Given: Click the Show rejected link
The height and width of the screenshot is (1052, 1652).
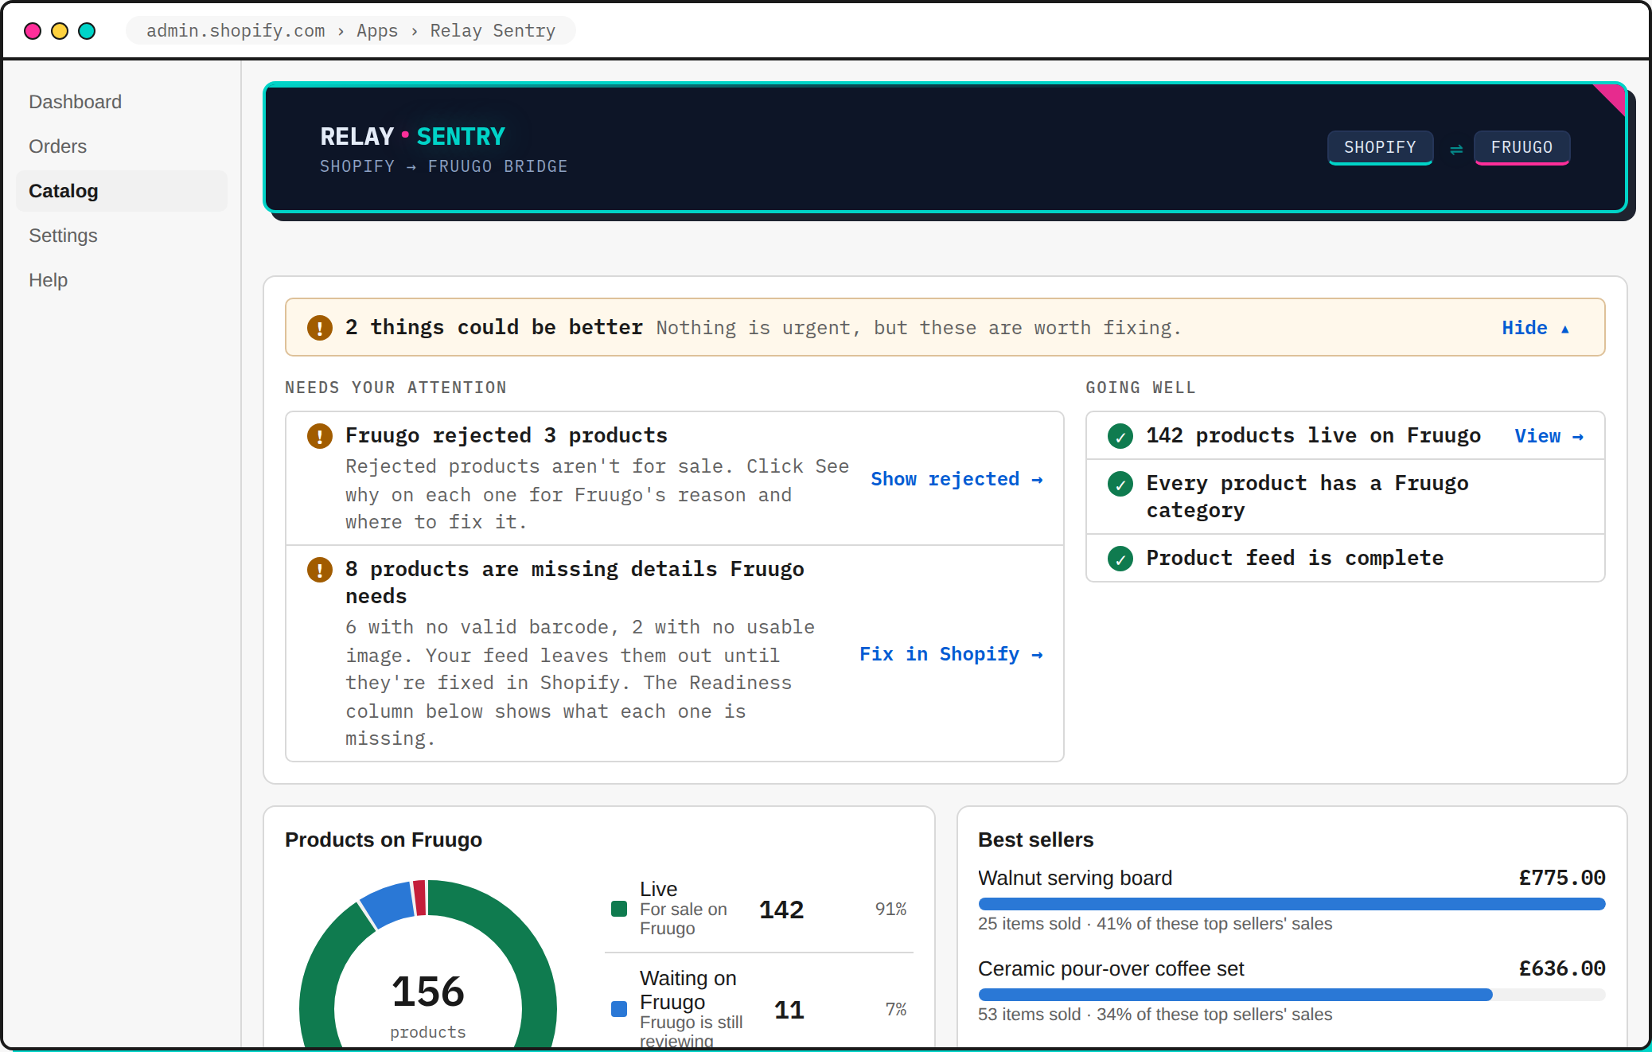Looking at the screenshot, I should 957,479.
